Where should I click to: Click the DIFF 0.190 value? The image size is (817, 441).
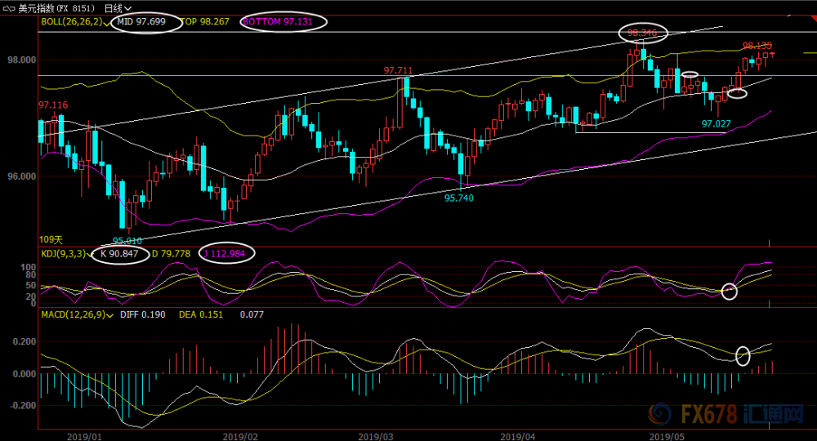coord(142,315)
